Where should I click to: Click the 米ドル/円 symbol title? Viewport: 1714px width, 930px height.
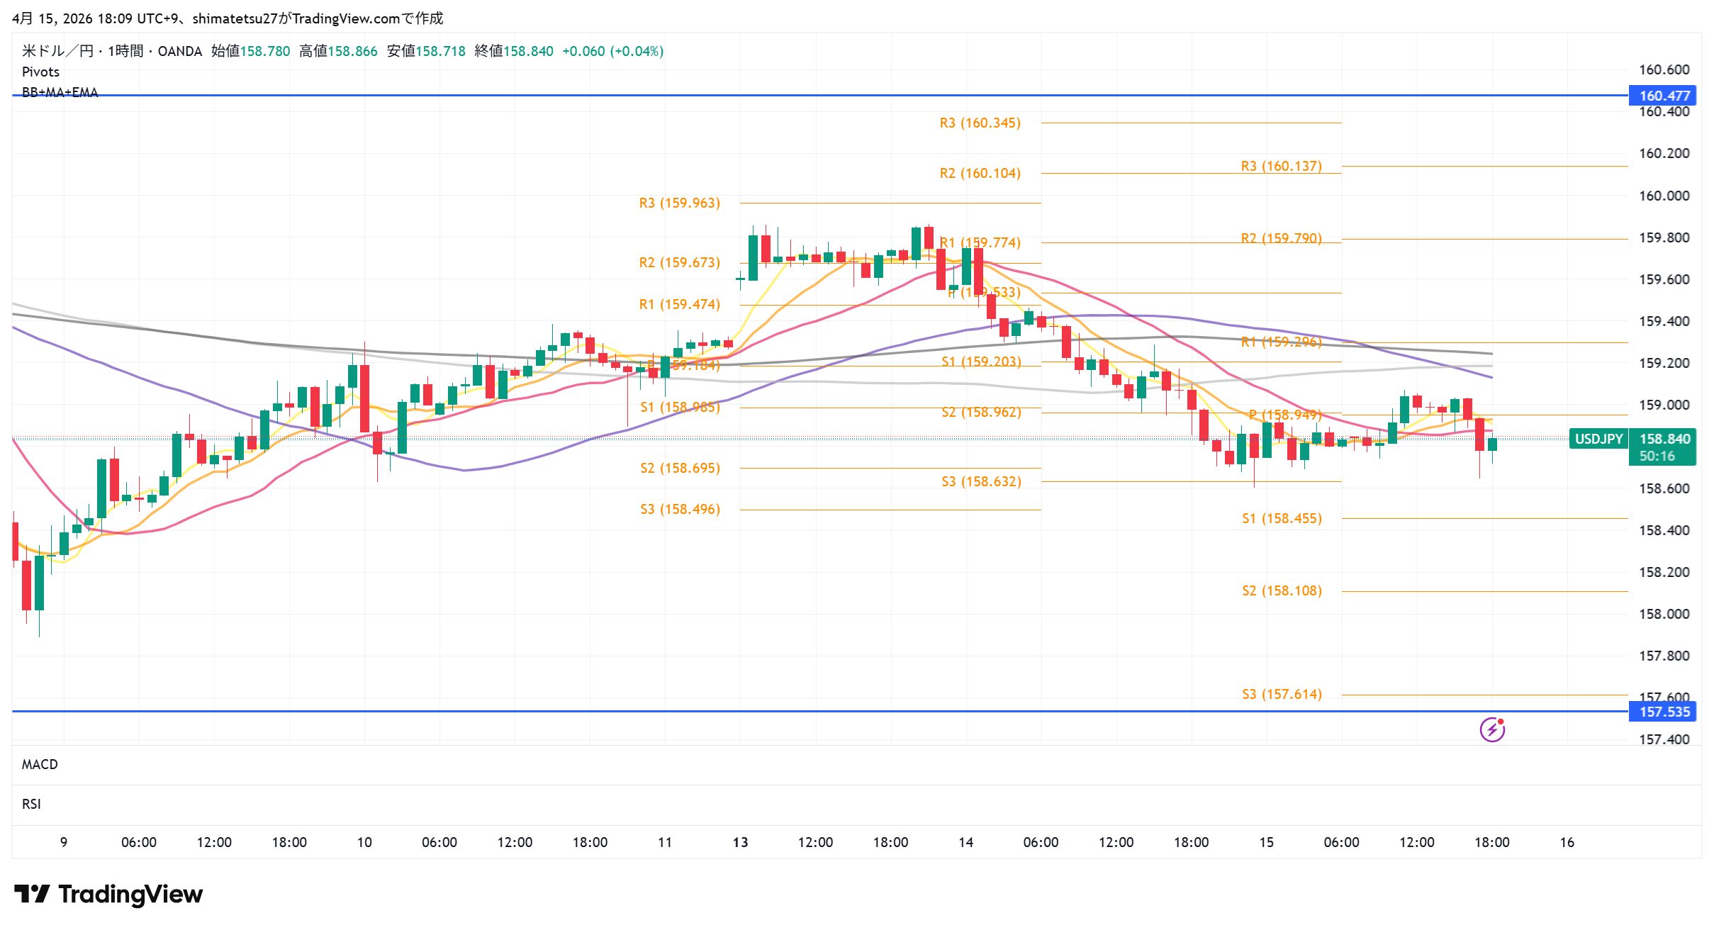57,51
